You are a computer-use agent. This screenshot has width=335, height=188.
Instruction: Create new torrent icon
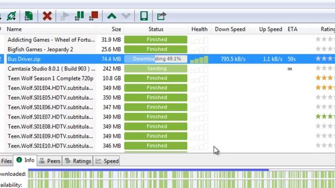(29, 16)
